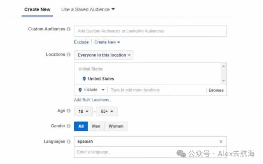
Task: Click the locations list scrollbar down arrow
Action: (x=224, y=81)
